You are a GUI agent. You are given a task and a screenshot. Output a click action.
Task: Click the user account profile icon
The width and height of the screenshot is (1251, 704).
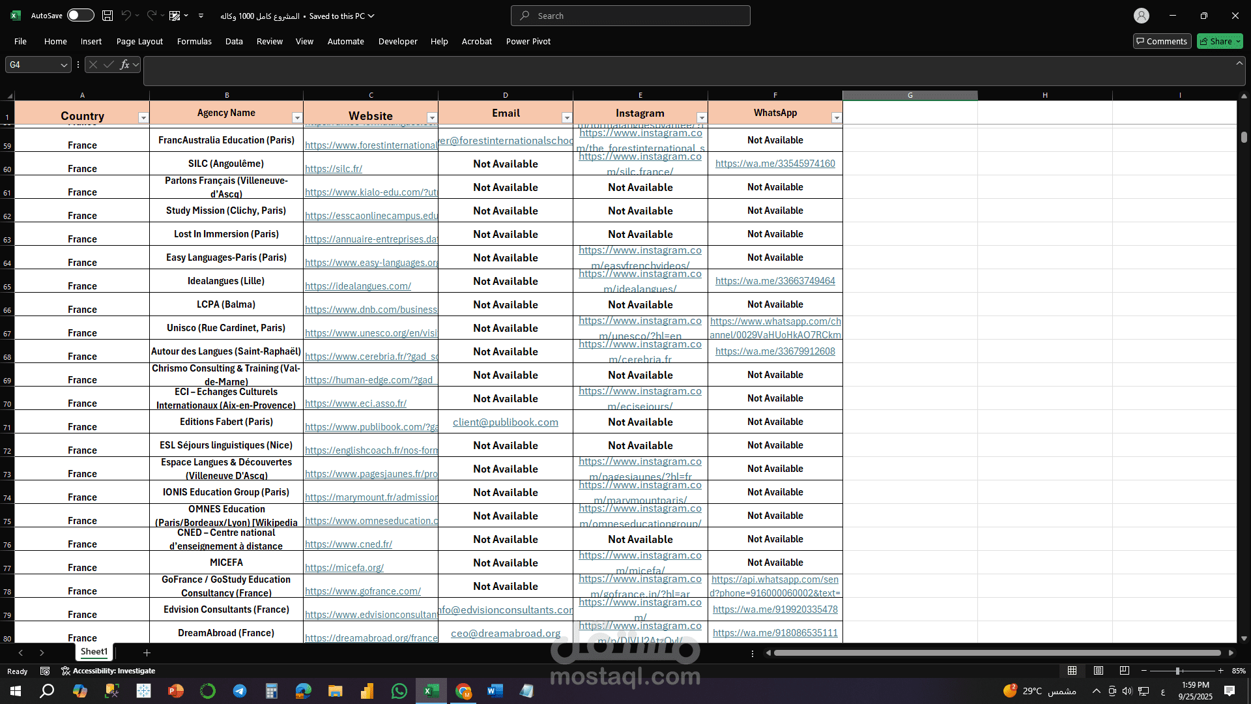point(1141,16)
